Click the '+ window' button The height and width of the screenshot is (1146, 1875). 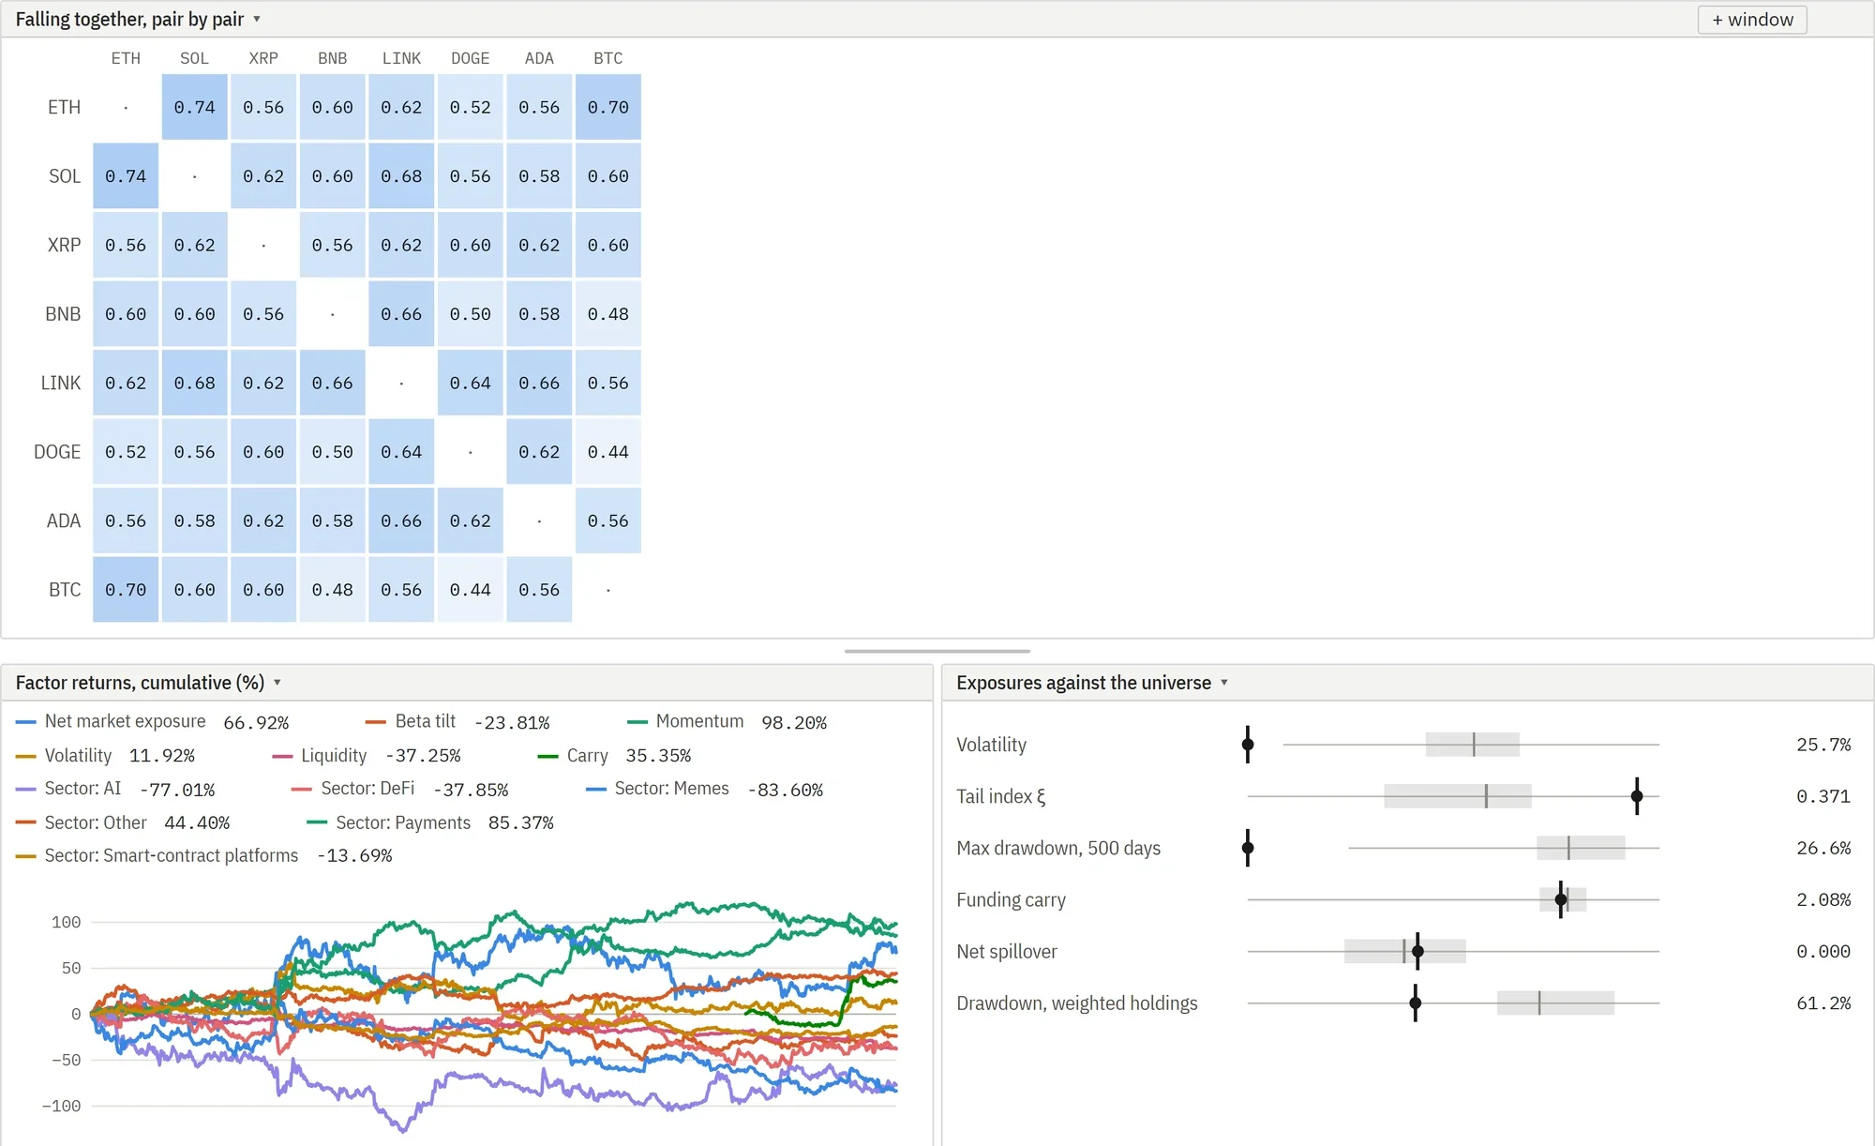1752,20
